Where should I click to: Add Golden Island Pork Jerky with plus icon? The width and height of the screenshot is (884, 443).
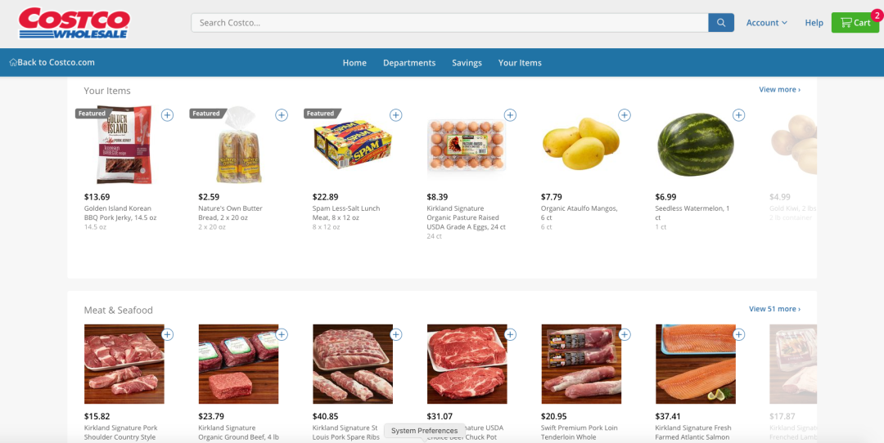pyautogui.click(x=168, y=114)
